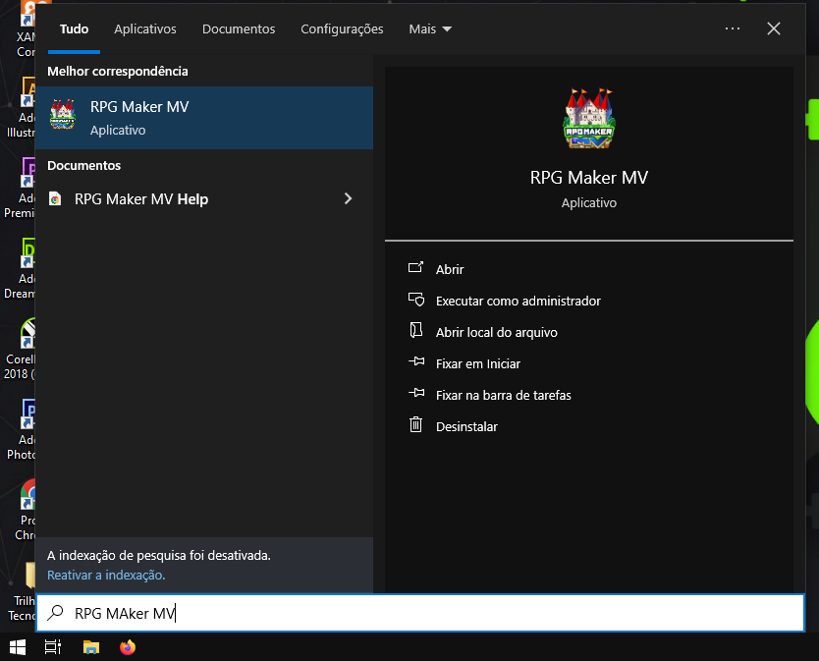819x661 pixels.
Task: Click the Desinstalar trash icon
Action: [416, 426]
